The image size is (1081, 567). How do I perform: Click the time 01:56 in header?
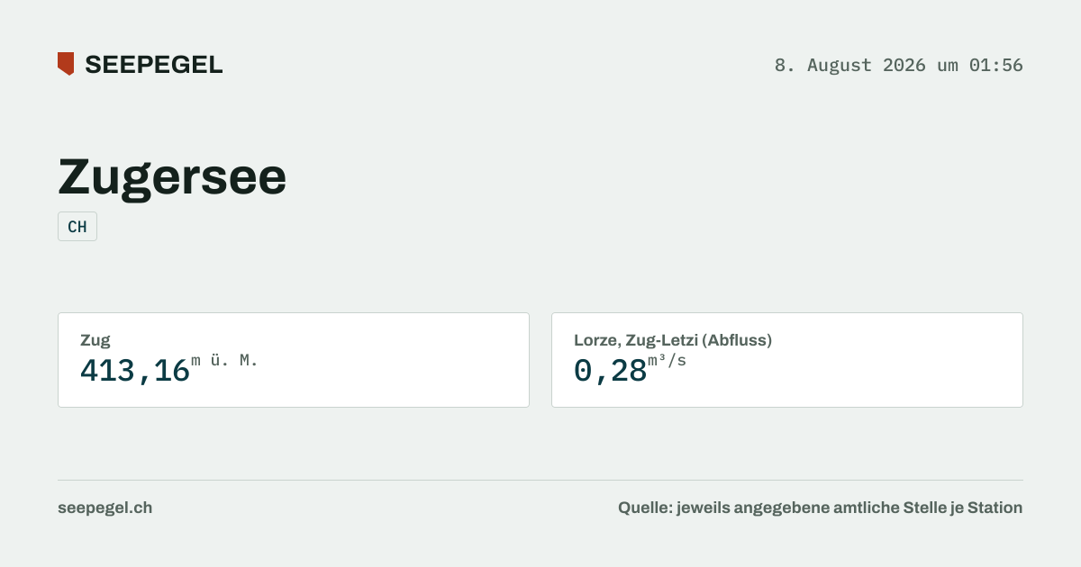click(x=996, y=65)
